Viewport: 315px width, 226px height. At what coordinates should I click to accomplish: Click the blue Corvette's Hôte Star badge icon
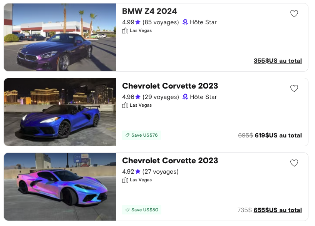(x=185, y=97)
